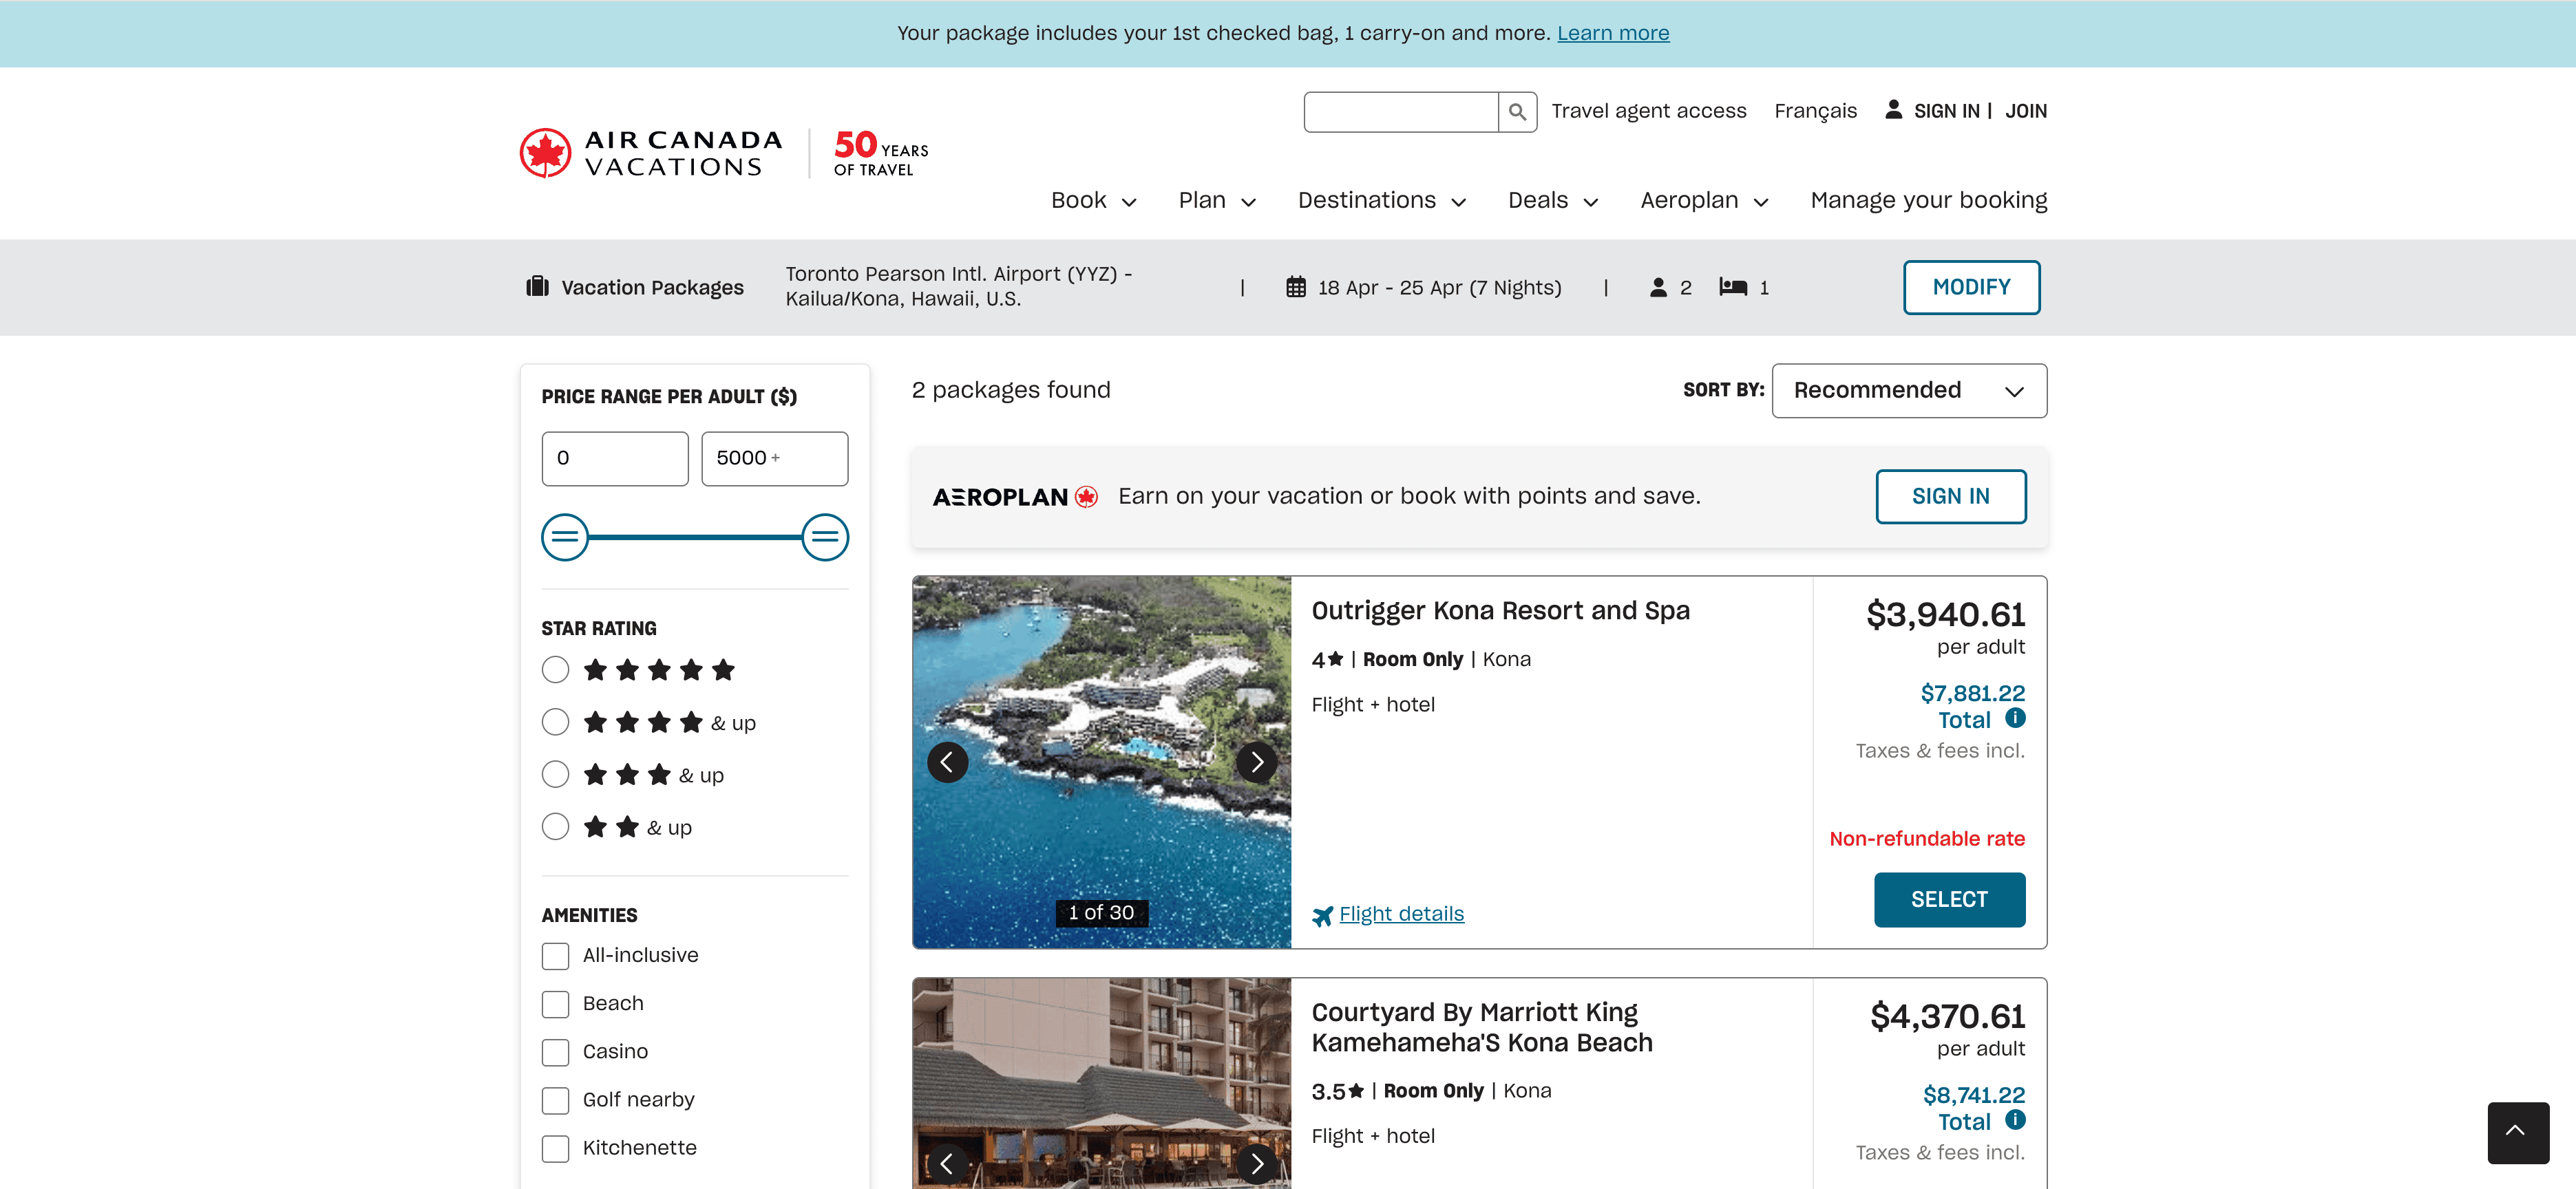Open the Aeroplan navigation menu
This screenshot has width=2576, height=1189.
click(x=1703, y=201)
